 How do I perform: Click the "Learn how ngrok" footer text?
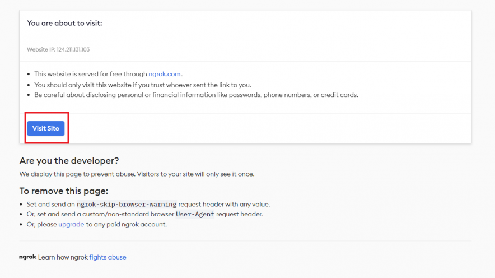point(63,257)
